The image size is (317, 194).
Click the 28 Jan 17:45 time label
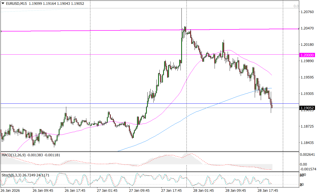point(268,191)
